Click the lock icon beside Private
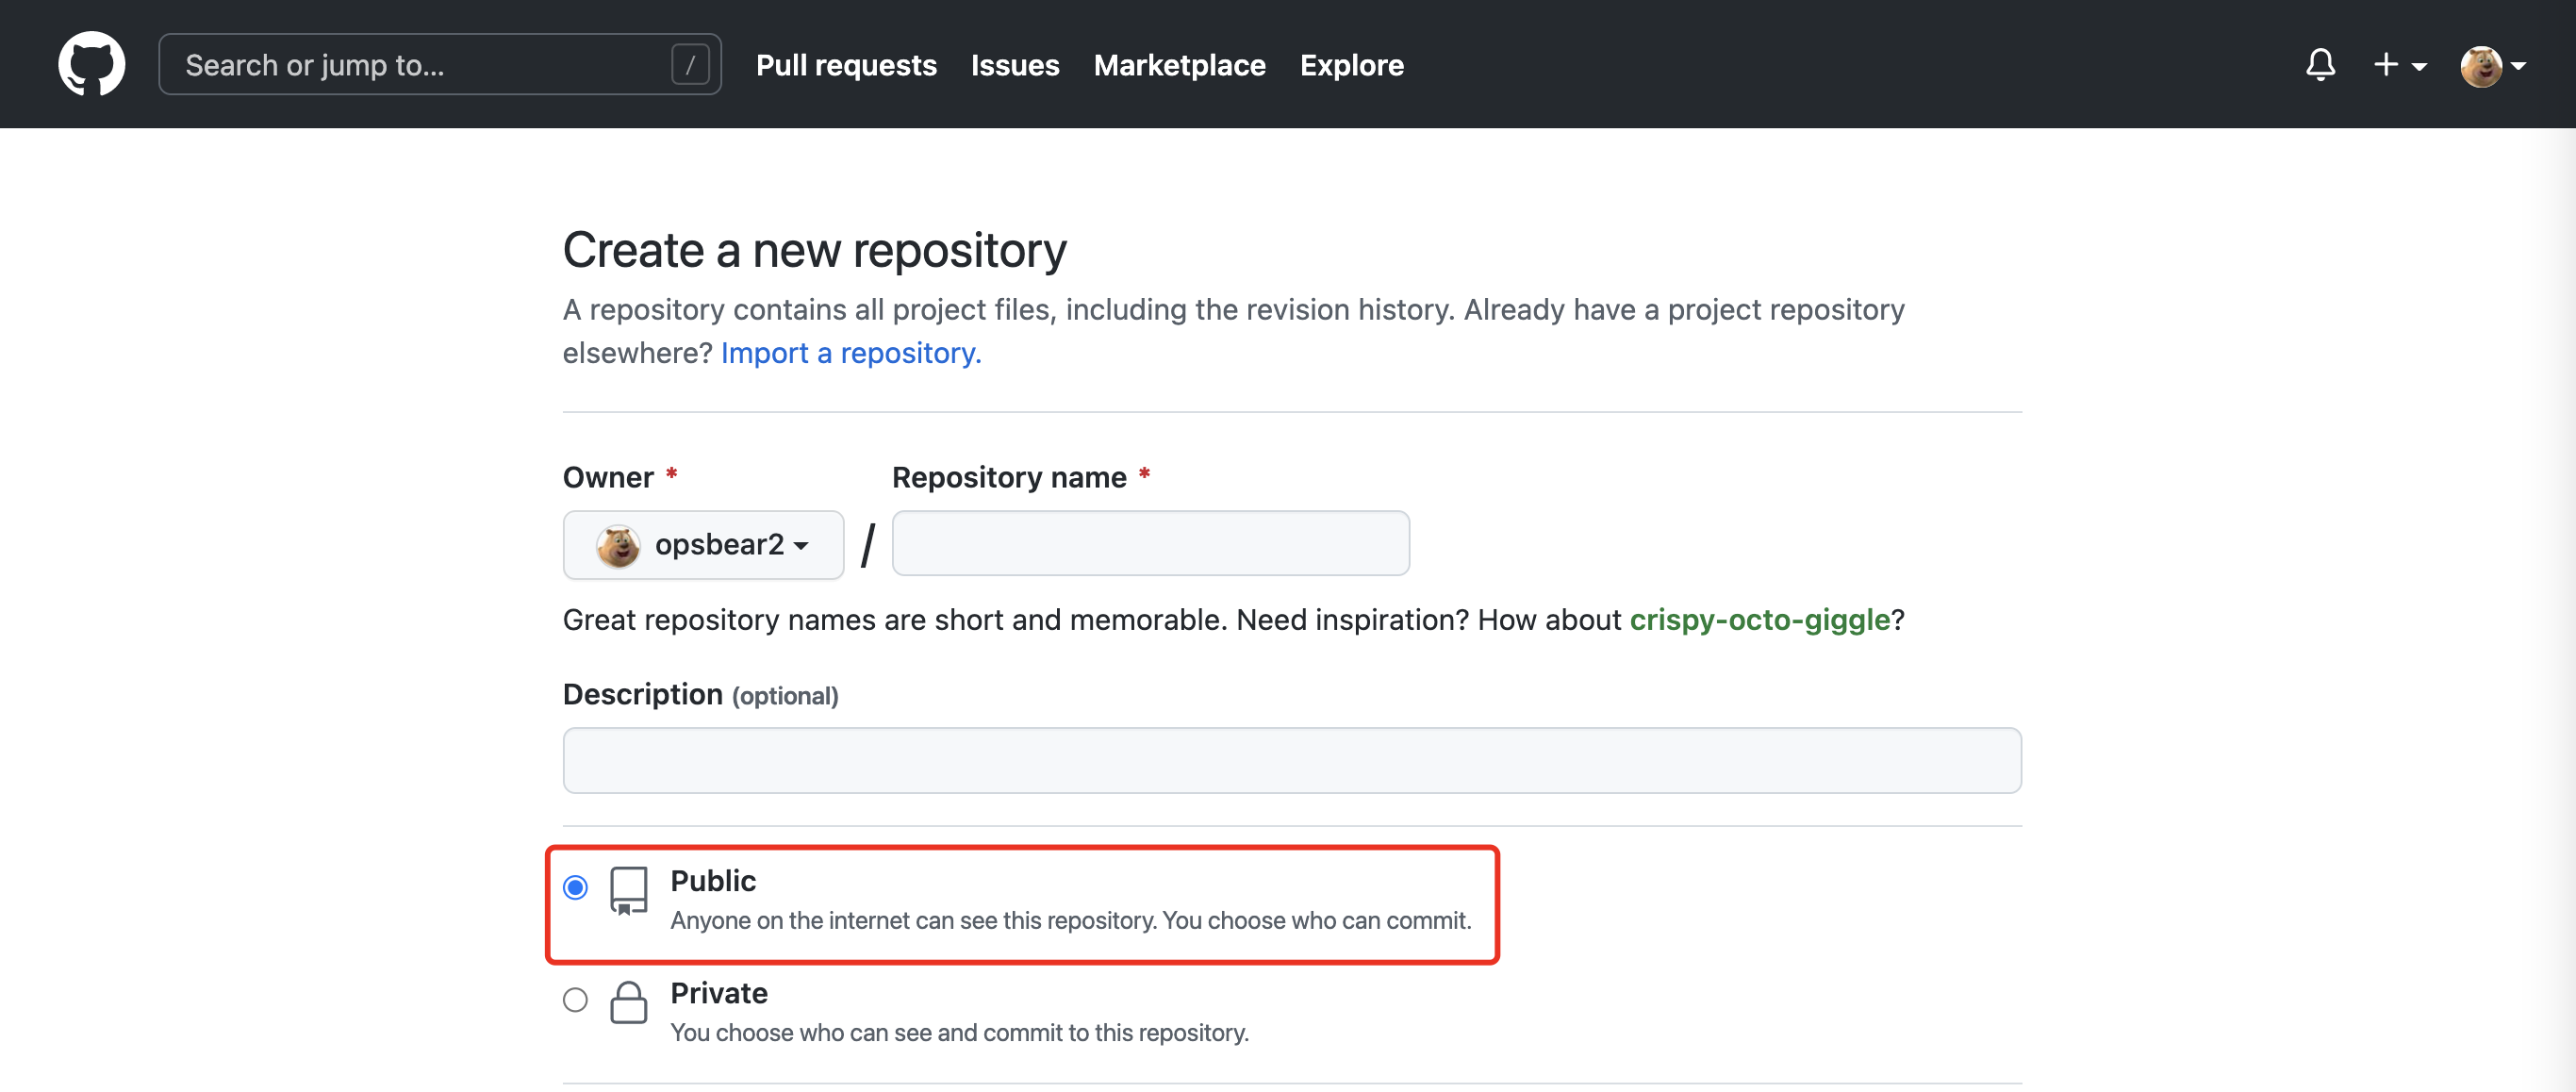The width and height of the screenshot is (2576, 1092). [629, 1002]
